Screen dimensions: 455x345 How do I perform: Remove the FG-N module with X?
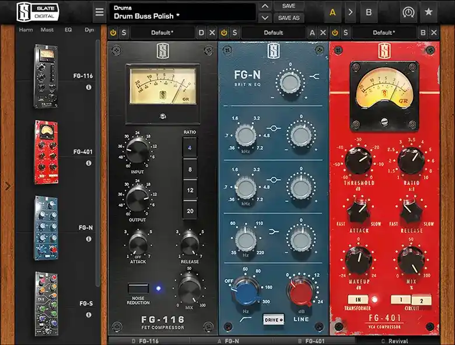[323, 33]
